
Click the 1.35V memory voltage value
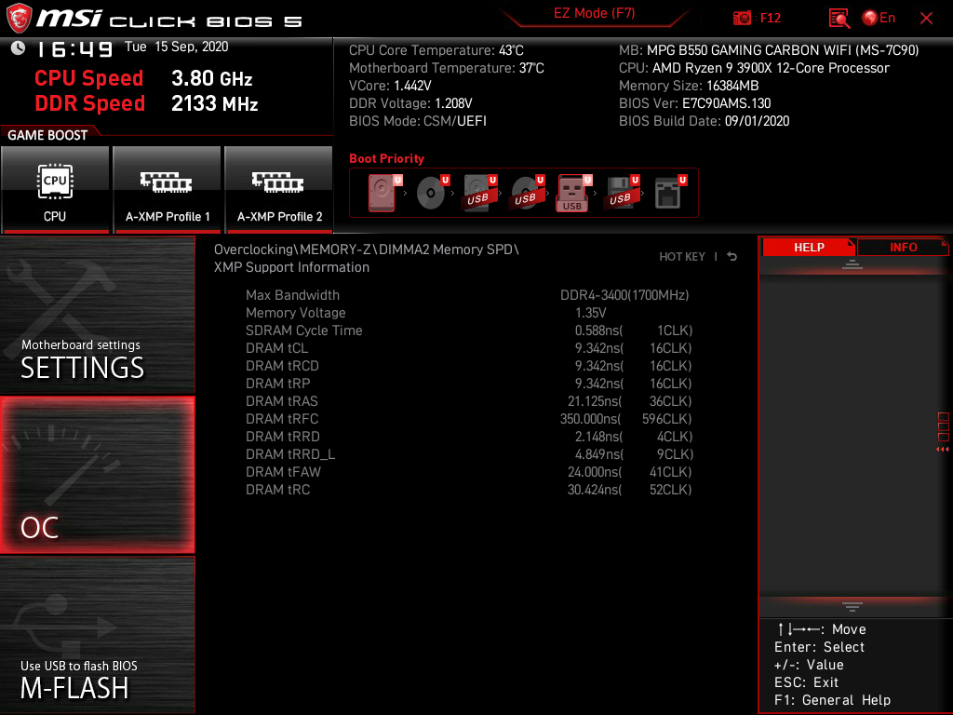pyautogui.click(x=590, y=313)
